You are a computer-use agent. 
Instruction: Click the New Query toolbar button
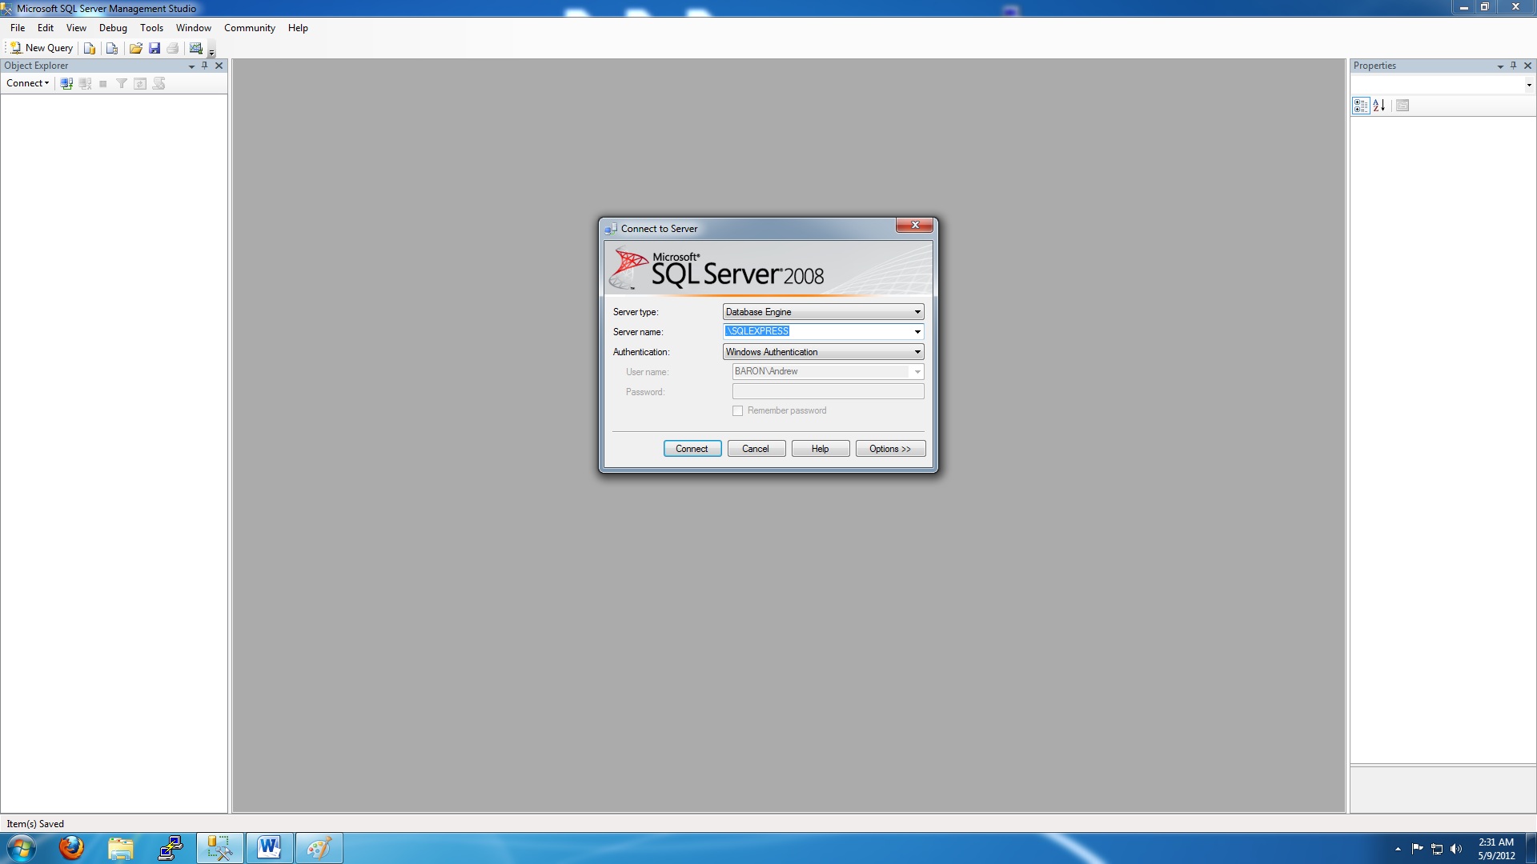point(41,48)
